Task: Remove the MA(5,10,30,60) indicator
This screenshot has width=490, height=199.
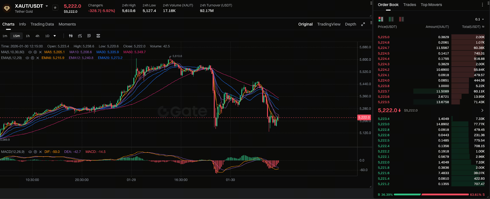Action: click(x=40, y=52)
